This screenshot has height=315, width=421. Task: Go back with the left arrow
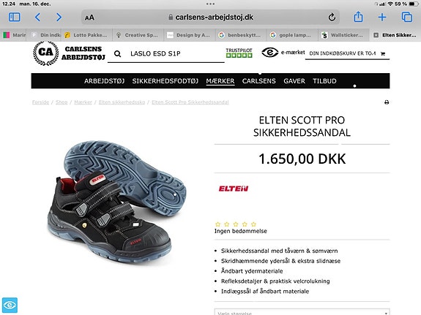[37, 18]
